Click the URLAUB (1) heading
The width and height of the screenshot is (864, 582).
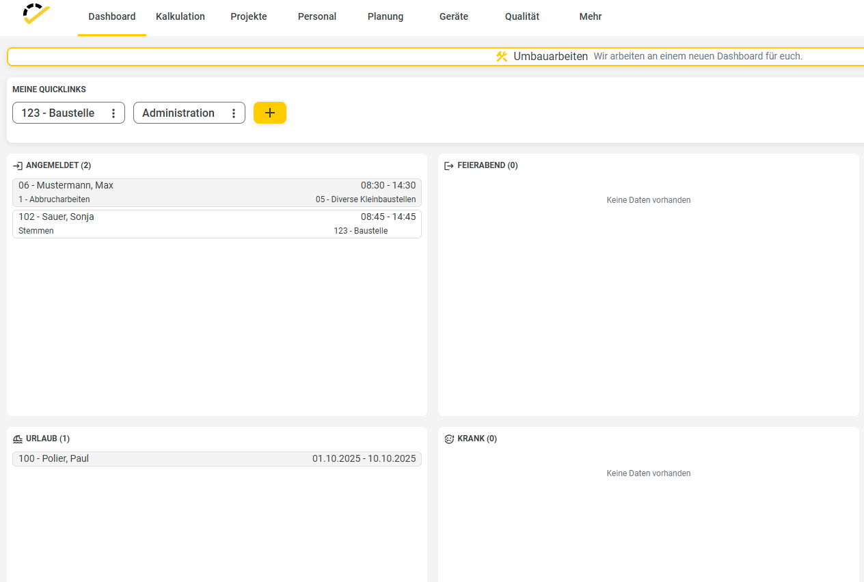[x=48, y=439]
